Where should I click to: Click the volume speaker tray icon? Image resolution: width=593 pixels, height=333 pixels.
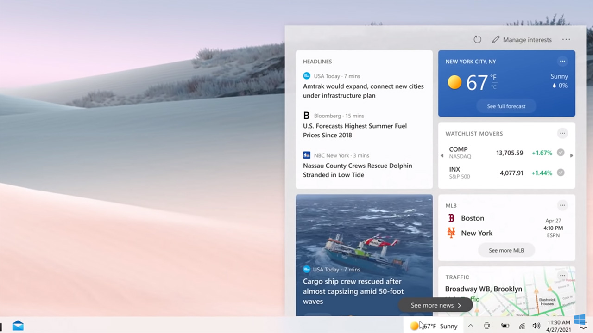(536, 326)
